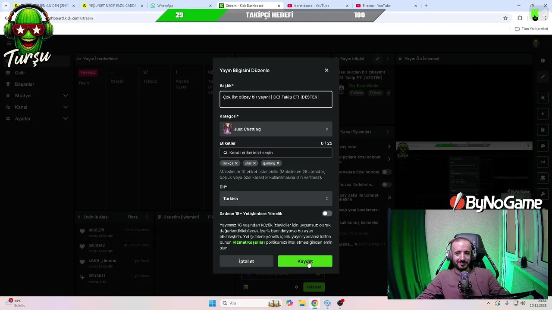
Task: Expand the Kanal sidebar section
Action: coord(66,107)
